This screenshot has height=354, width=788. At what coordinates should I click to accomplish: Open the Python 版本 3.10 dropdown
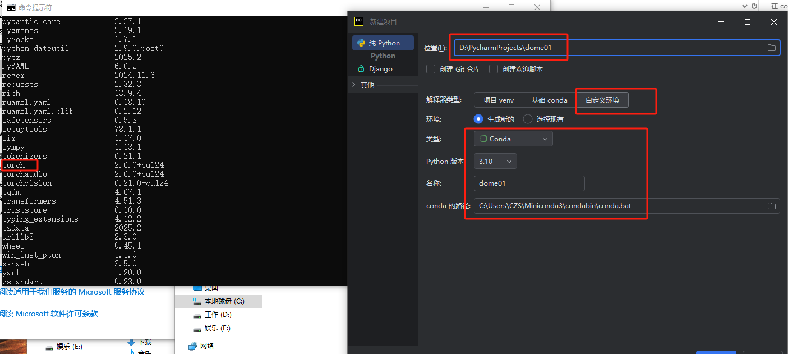[495, 161]
